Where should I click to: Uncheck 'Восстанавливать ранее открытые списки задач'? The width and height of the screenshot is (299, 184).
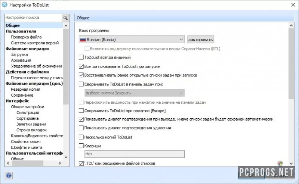pos(81,75)
